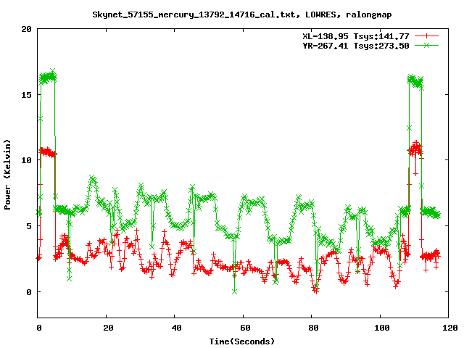The image size is (464, 348).
Task: Click the y-axis tick label 5
Action: [x=29, y=226]
